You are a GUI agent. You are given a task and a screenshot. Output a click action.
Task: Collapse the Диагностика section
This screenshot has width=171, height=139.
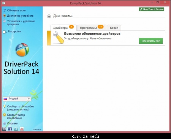coord(49,16)
